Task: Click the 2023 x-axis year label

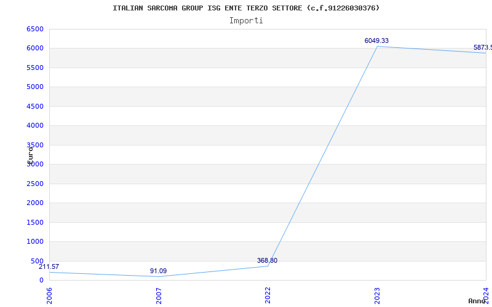Action: point(377,296)
